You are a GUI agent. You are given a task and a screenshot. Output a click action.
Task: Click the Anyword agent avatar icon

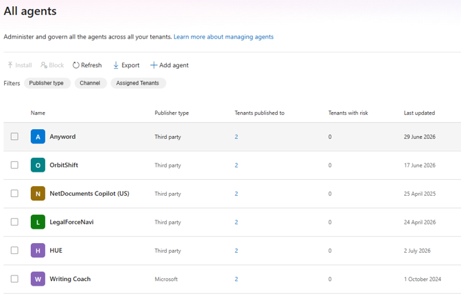(38, 137)
